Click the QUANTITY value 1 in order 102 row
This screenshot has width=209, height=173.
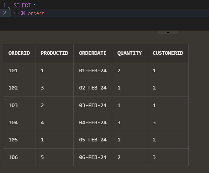[x=119, y=88]
